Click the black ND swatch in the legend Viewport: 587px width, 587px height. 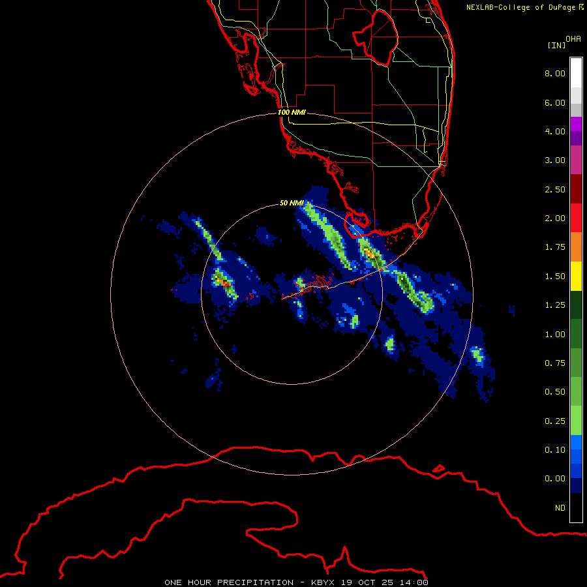pos(576,507)
